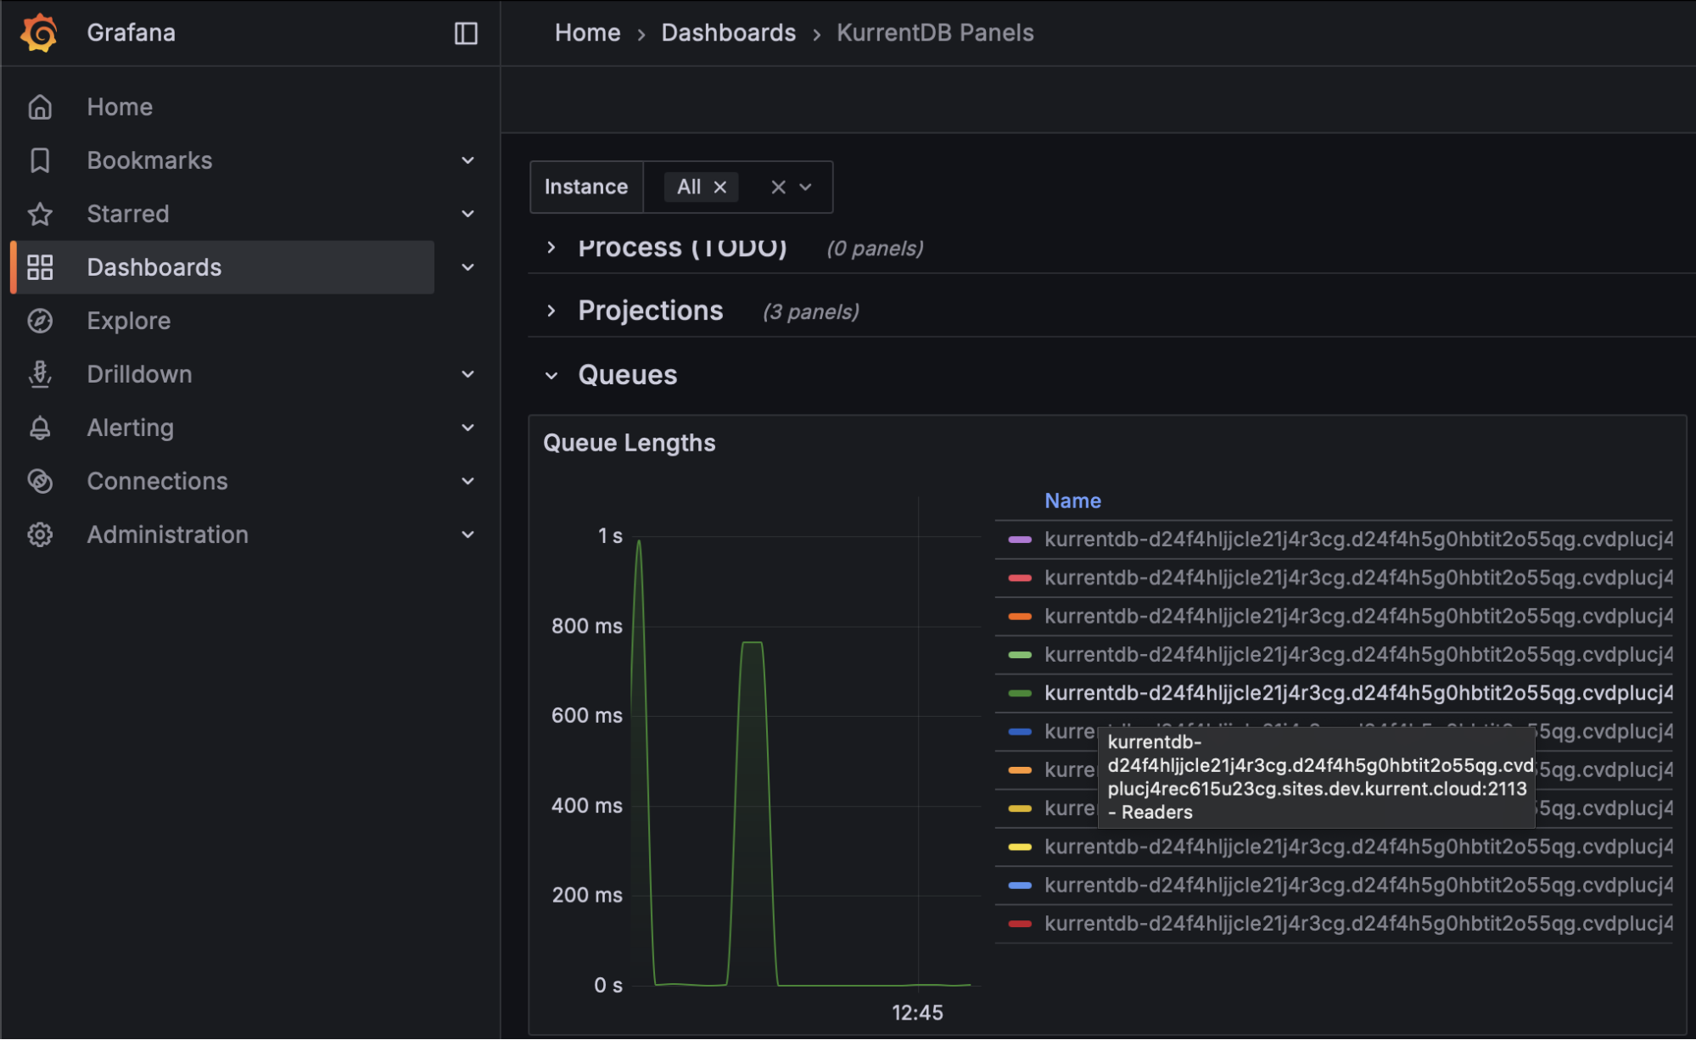
Task: Select the Drilldown sidebar icon
Action: coord(40,373)
